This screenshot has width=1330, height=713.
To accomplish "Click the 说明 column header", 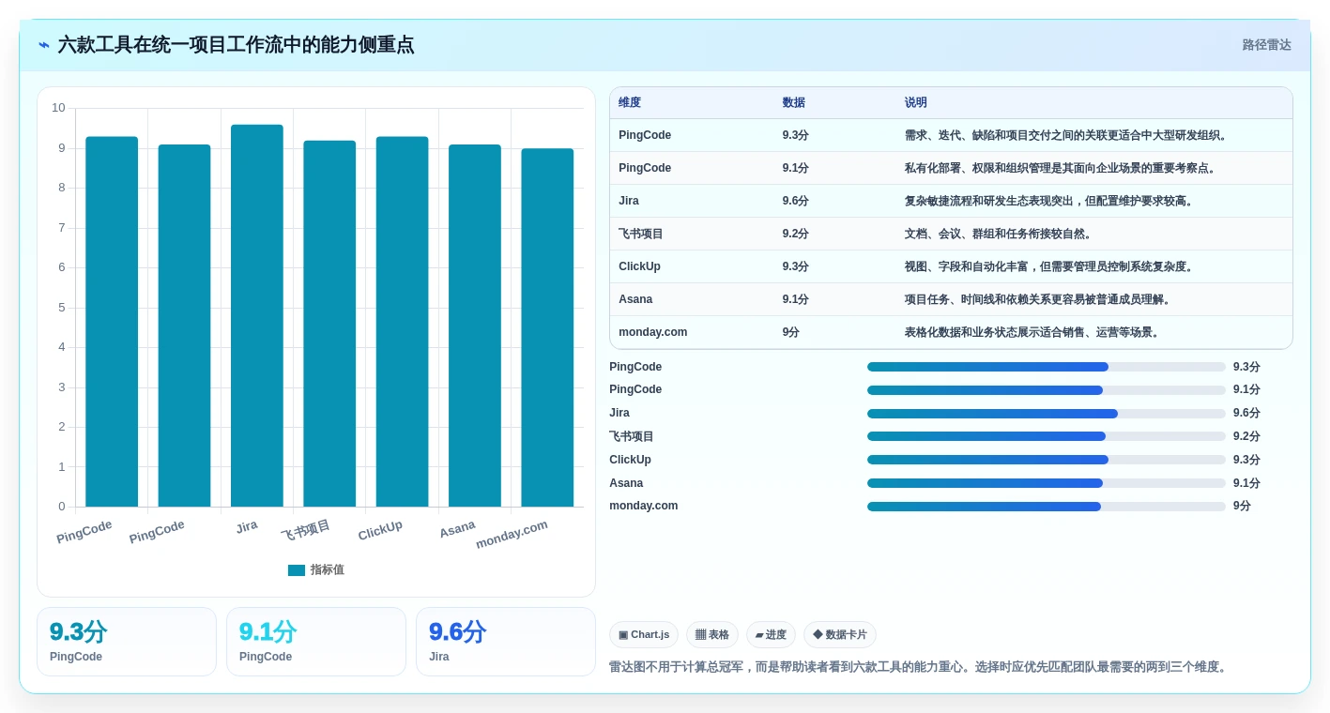I will click(916, 103).
